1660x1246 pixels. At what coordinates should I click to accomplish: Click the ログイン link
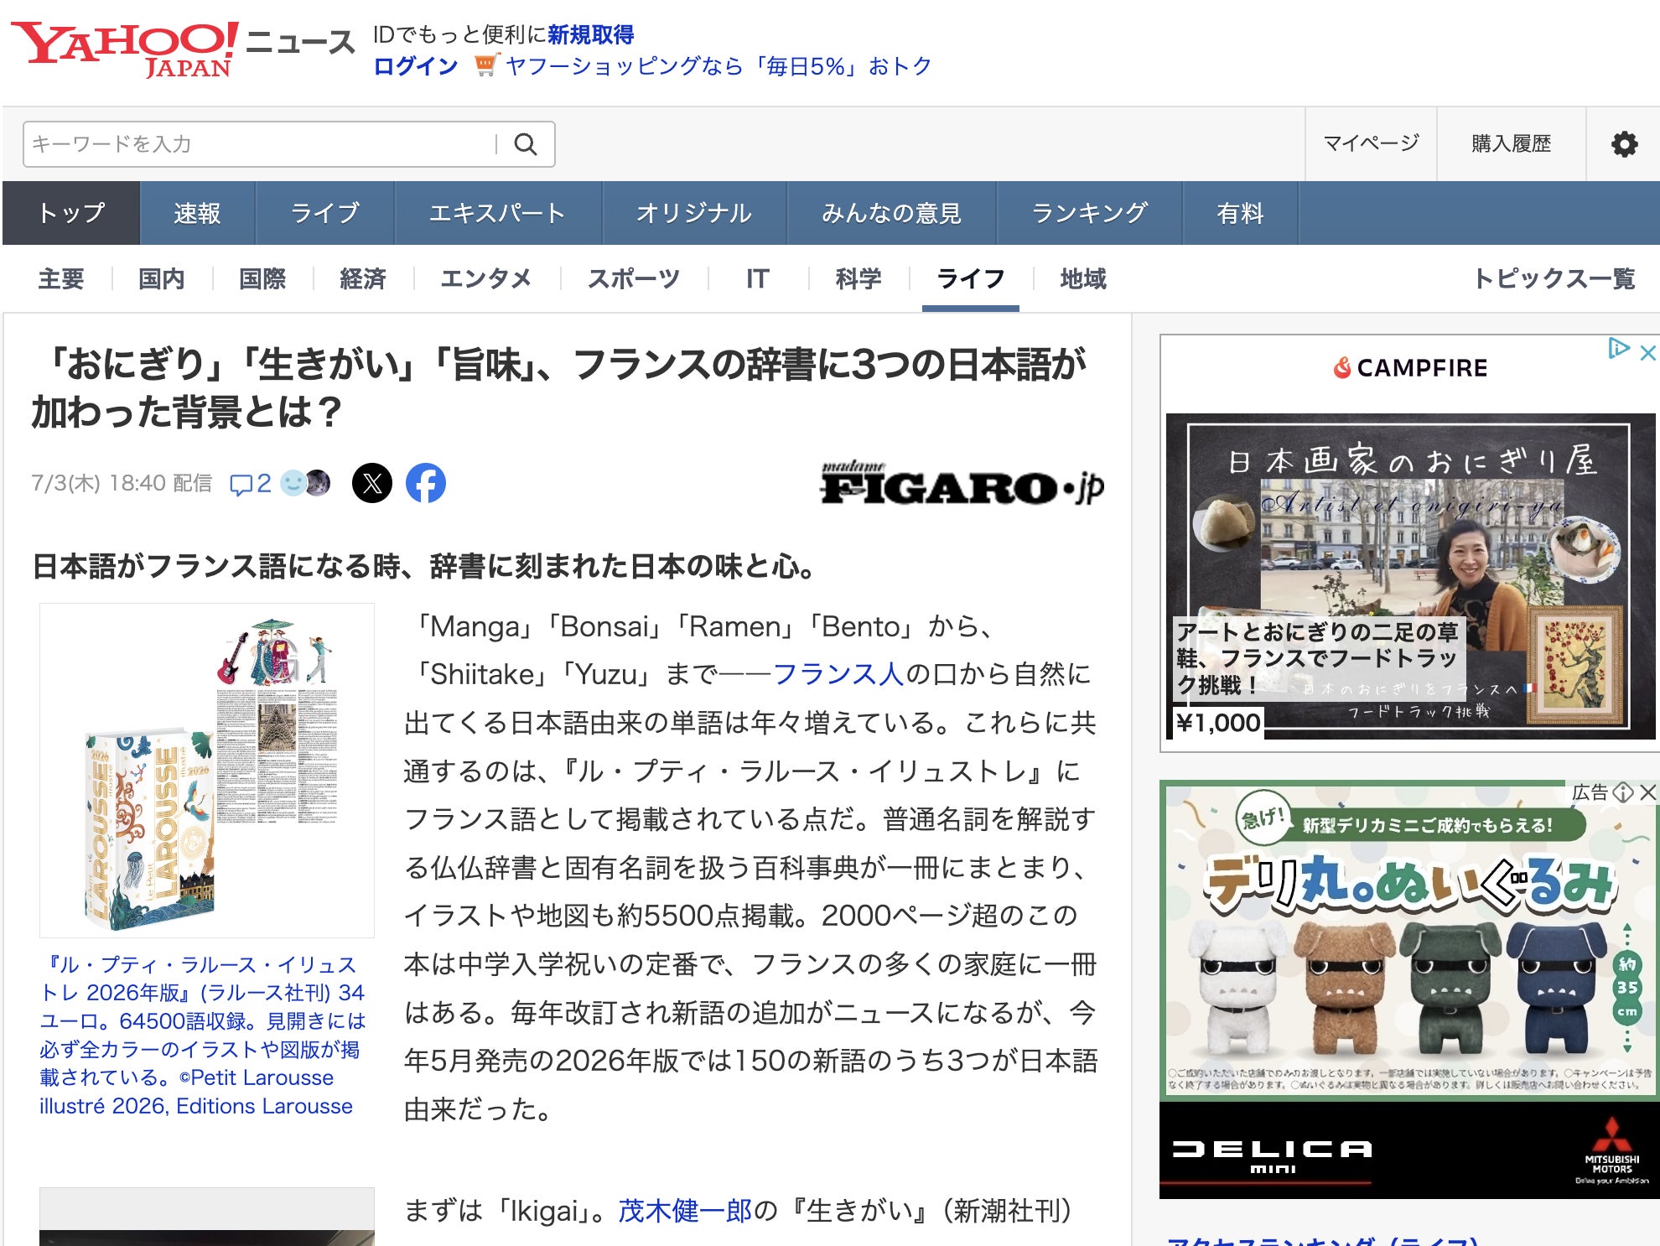[x=416, y=66]
